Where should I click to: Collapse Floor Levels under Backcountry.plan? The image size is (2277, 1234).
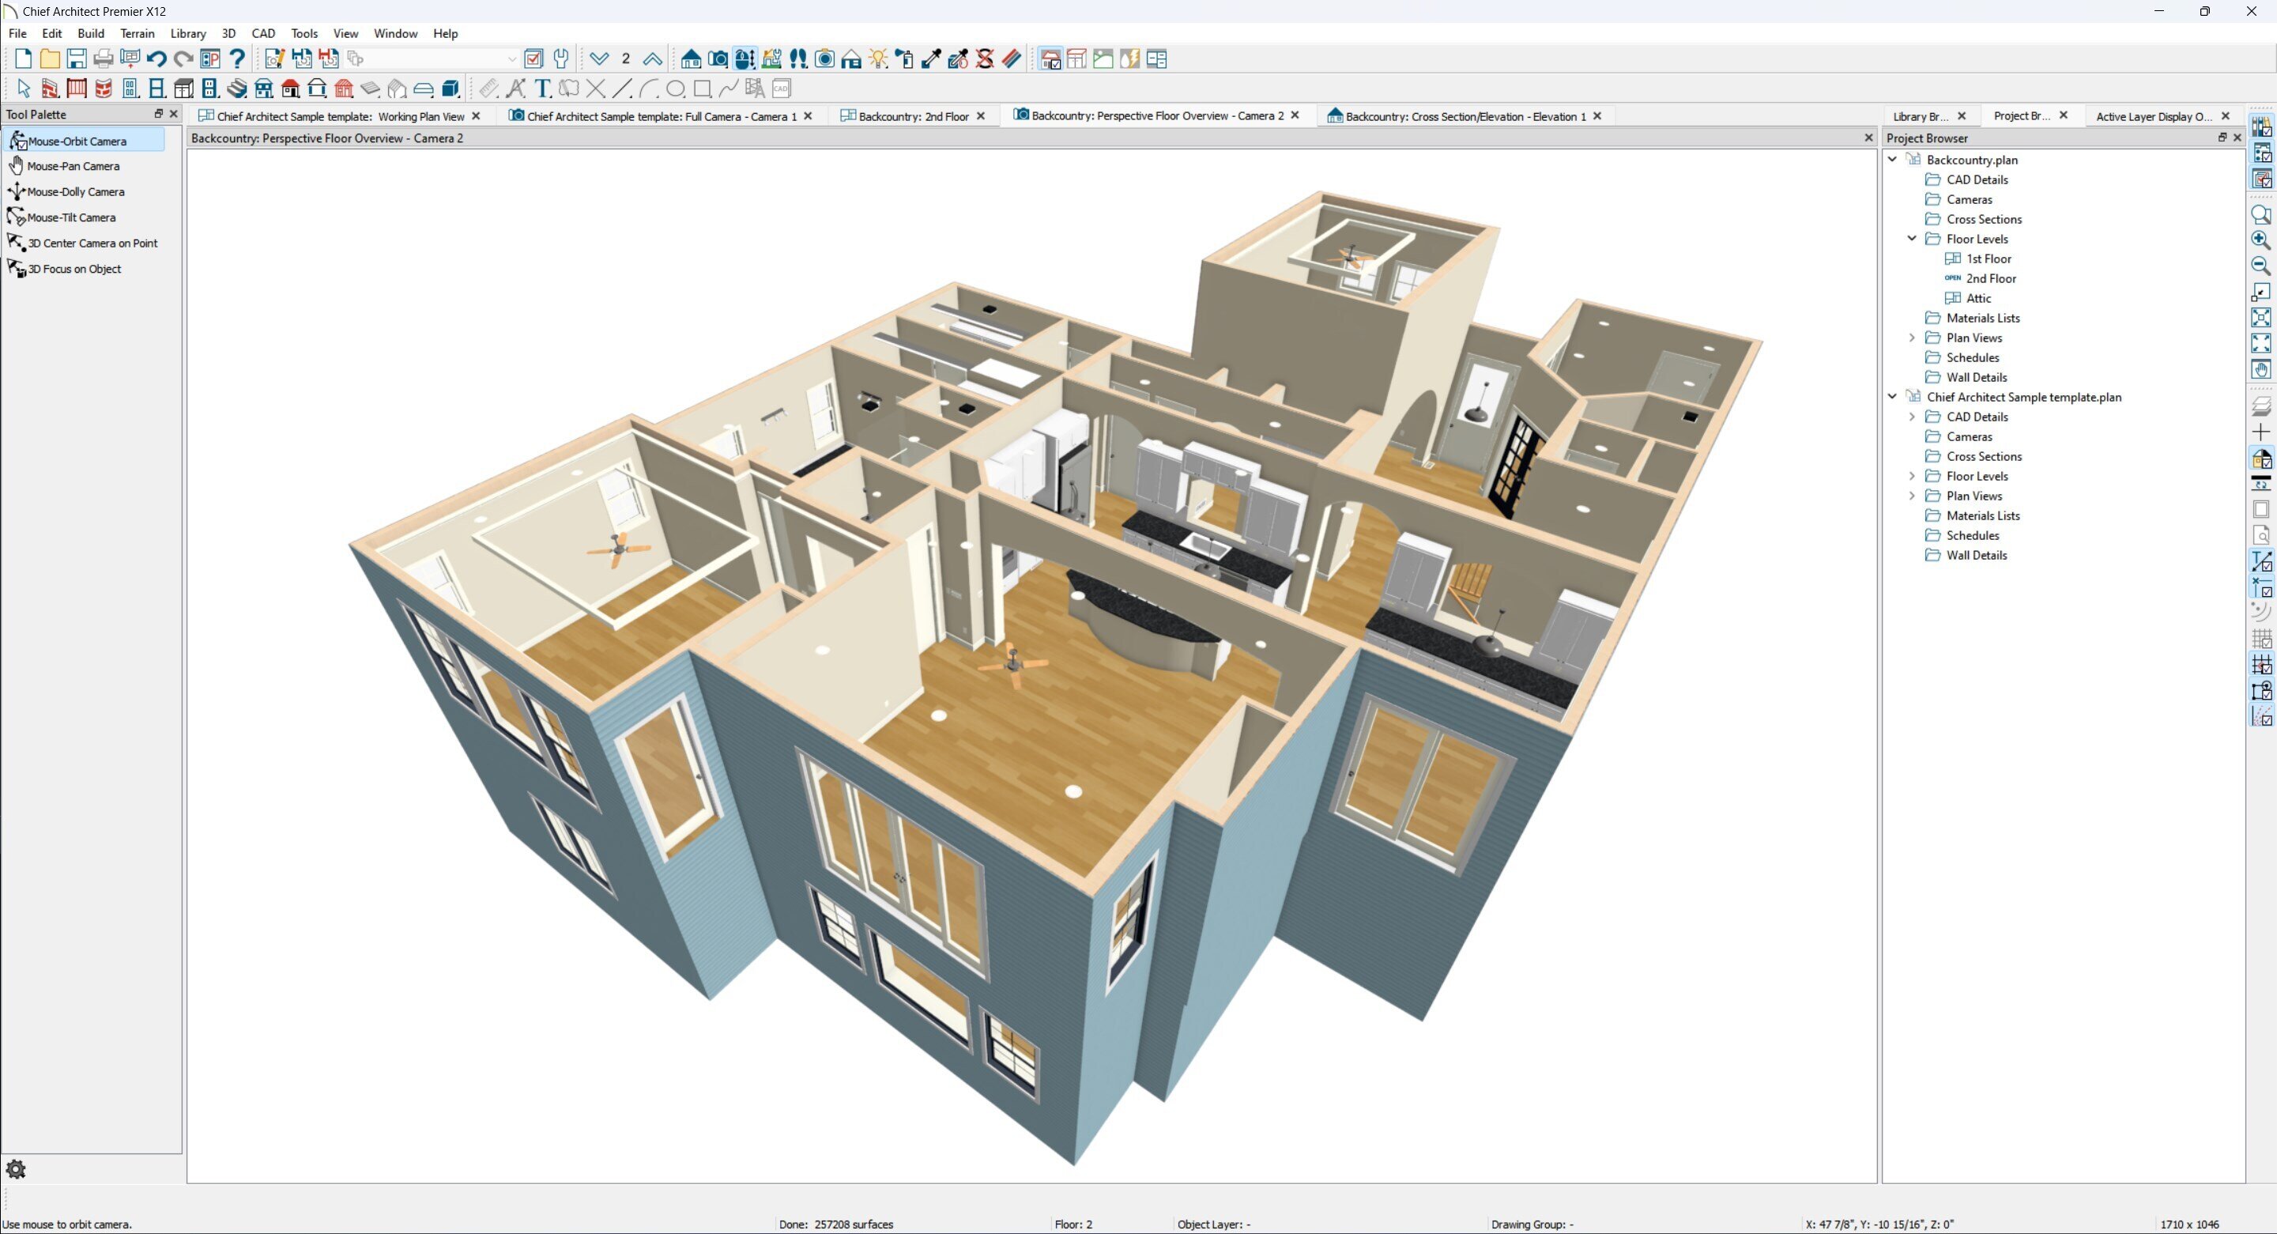[x=1912, y=238]
